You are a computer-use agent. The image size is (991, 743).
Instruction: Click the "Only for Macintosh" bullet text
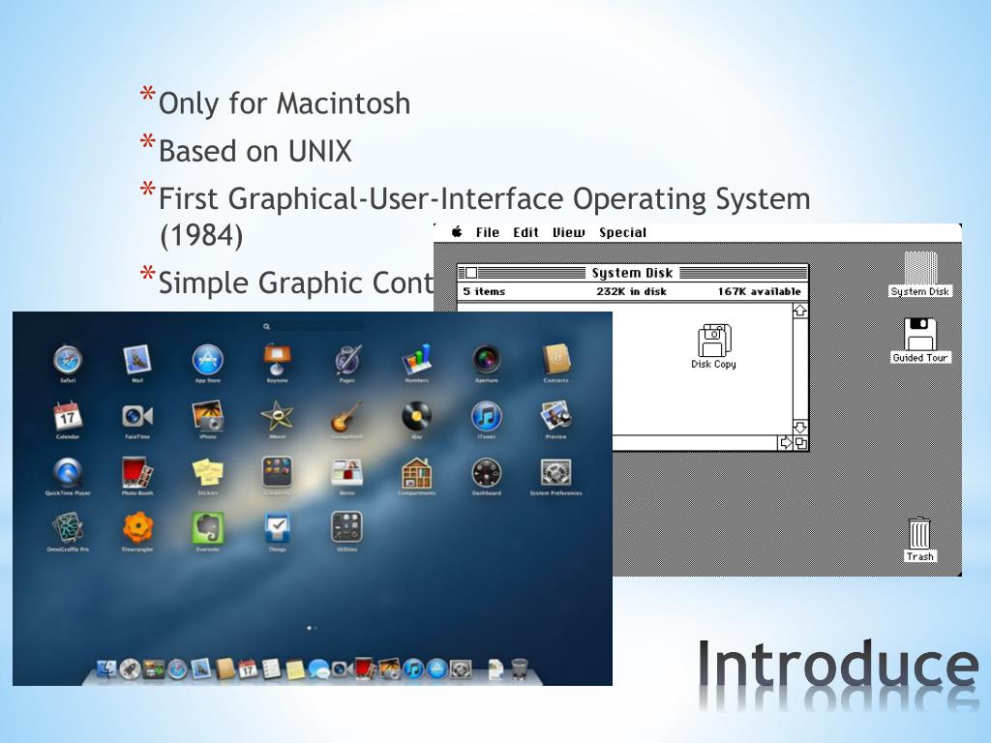tap(285, 104)
